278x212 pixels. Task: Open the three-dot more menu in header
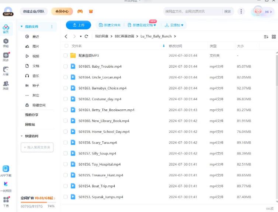click(241, 11)
